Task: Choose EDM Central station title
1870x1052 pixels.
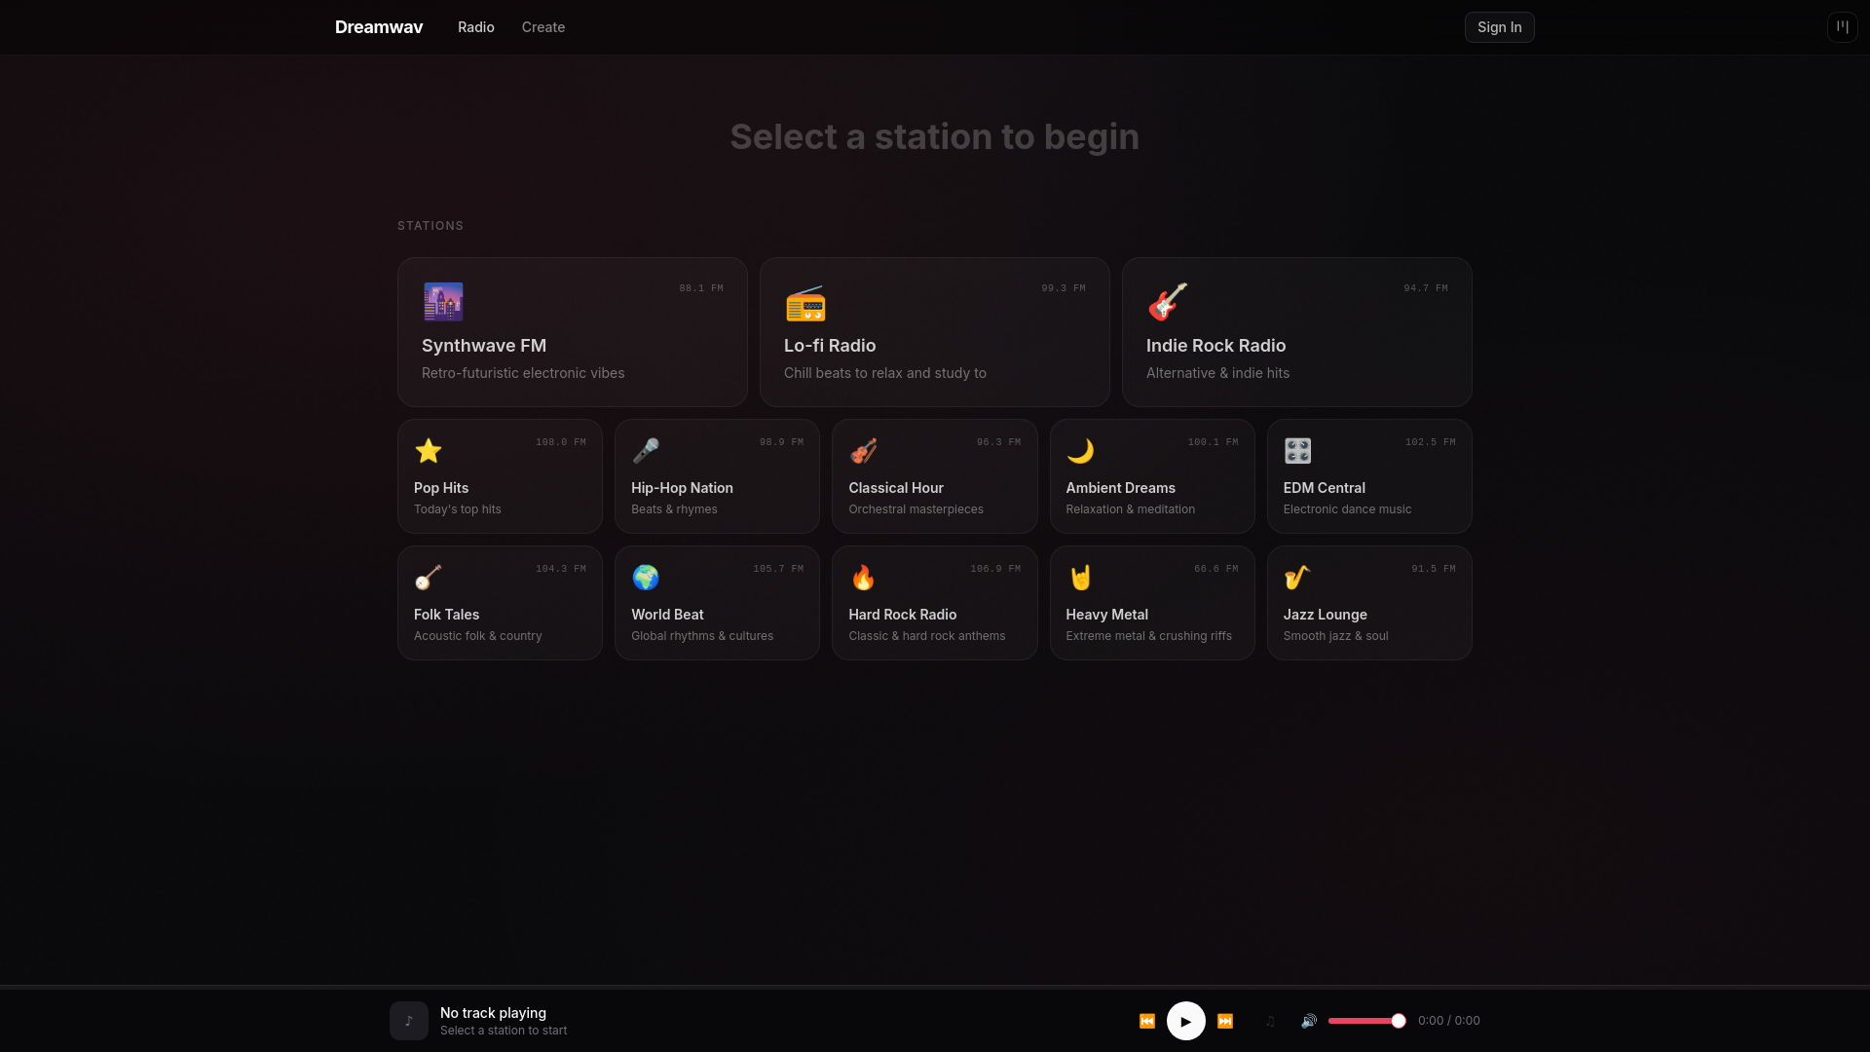Action: coord(1325,488)
